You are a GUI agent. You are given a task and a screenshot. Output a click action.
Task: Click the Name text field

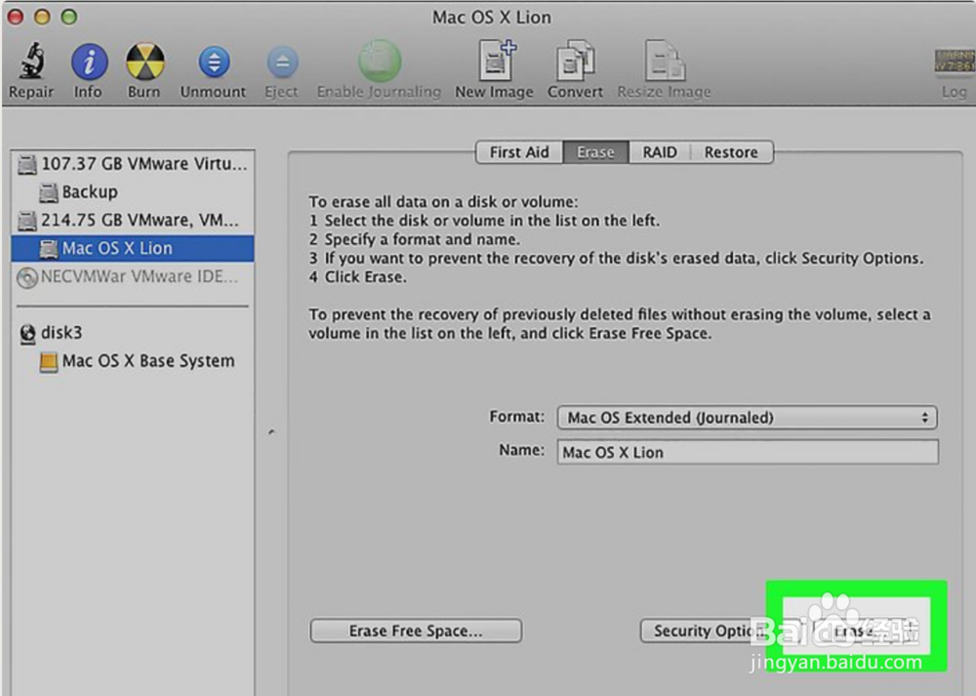click(748, 452)
